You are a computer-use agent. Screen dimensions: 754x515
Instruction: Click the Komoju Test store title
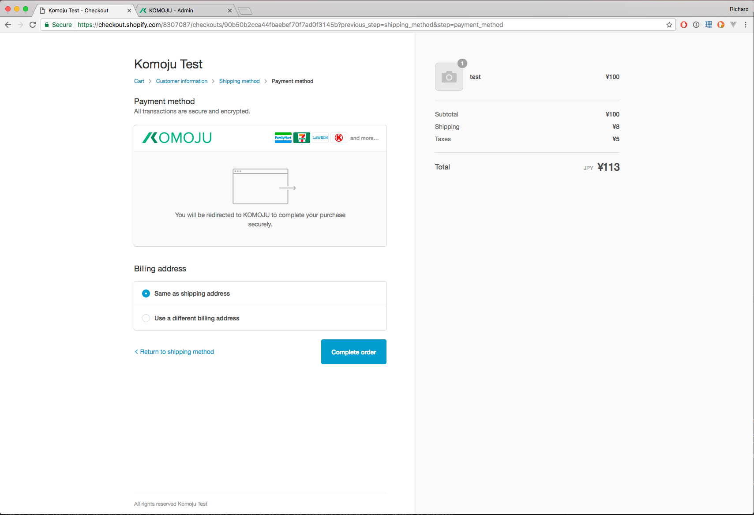coord(168,64)
